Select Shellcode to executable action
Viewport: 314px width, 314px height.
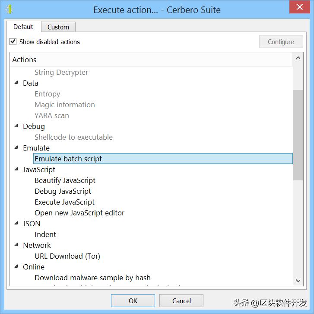[x=73, y=137]
